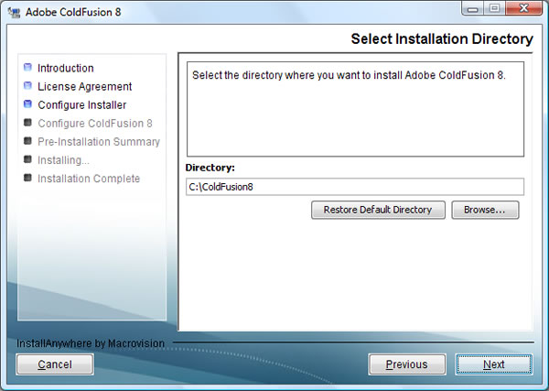Click the Pre-Installation Summary bullet icon
The width and height of the screenshot is (549, 391).
pyautogui.click(x=27, y=141)
